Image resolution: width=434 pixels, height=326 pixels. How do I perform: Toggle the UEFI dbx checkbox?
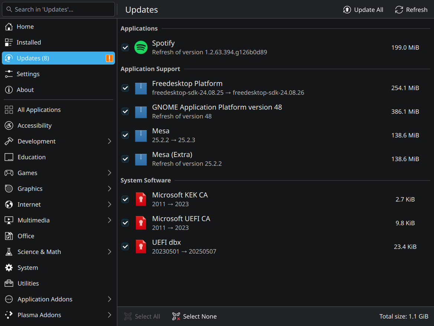coord(125,247)
